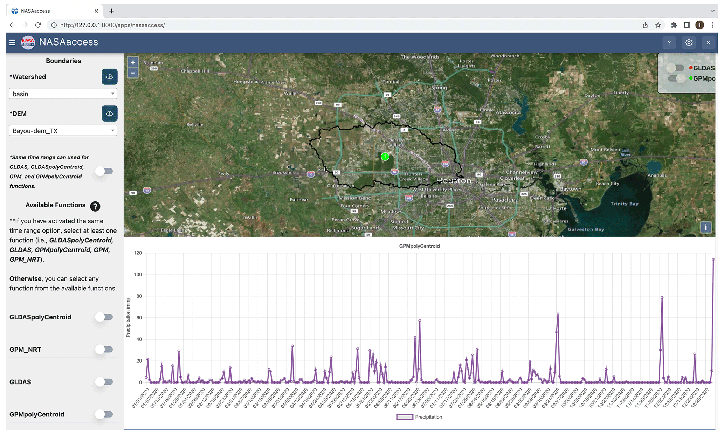Image resolution: width=724 pixels, height=434 pixels.
Task: Open Available Functions help question icon
Action: [95, 206]
